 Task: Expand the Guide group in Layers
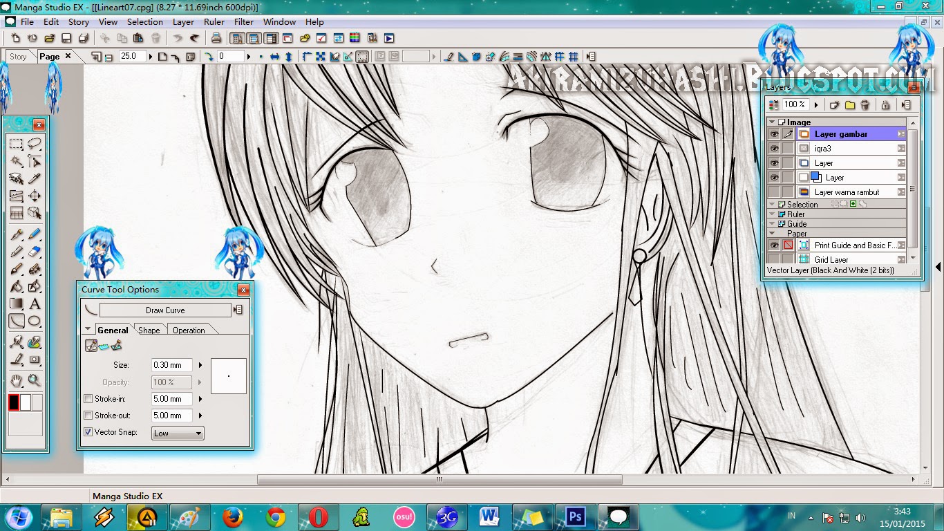click(772, 224)
